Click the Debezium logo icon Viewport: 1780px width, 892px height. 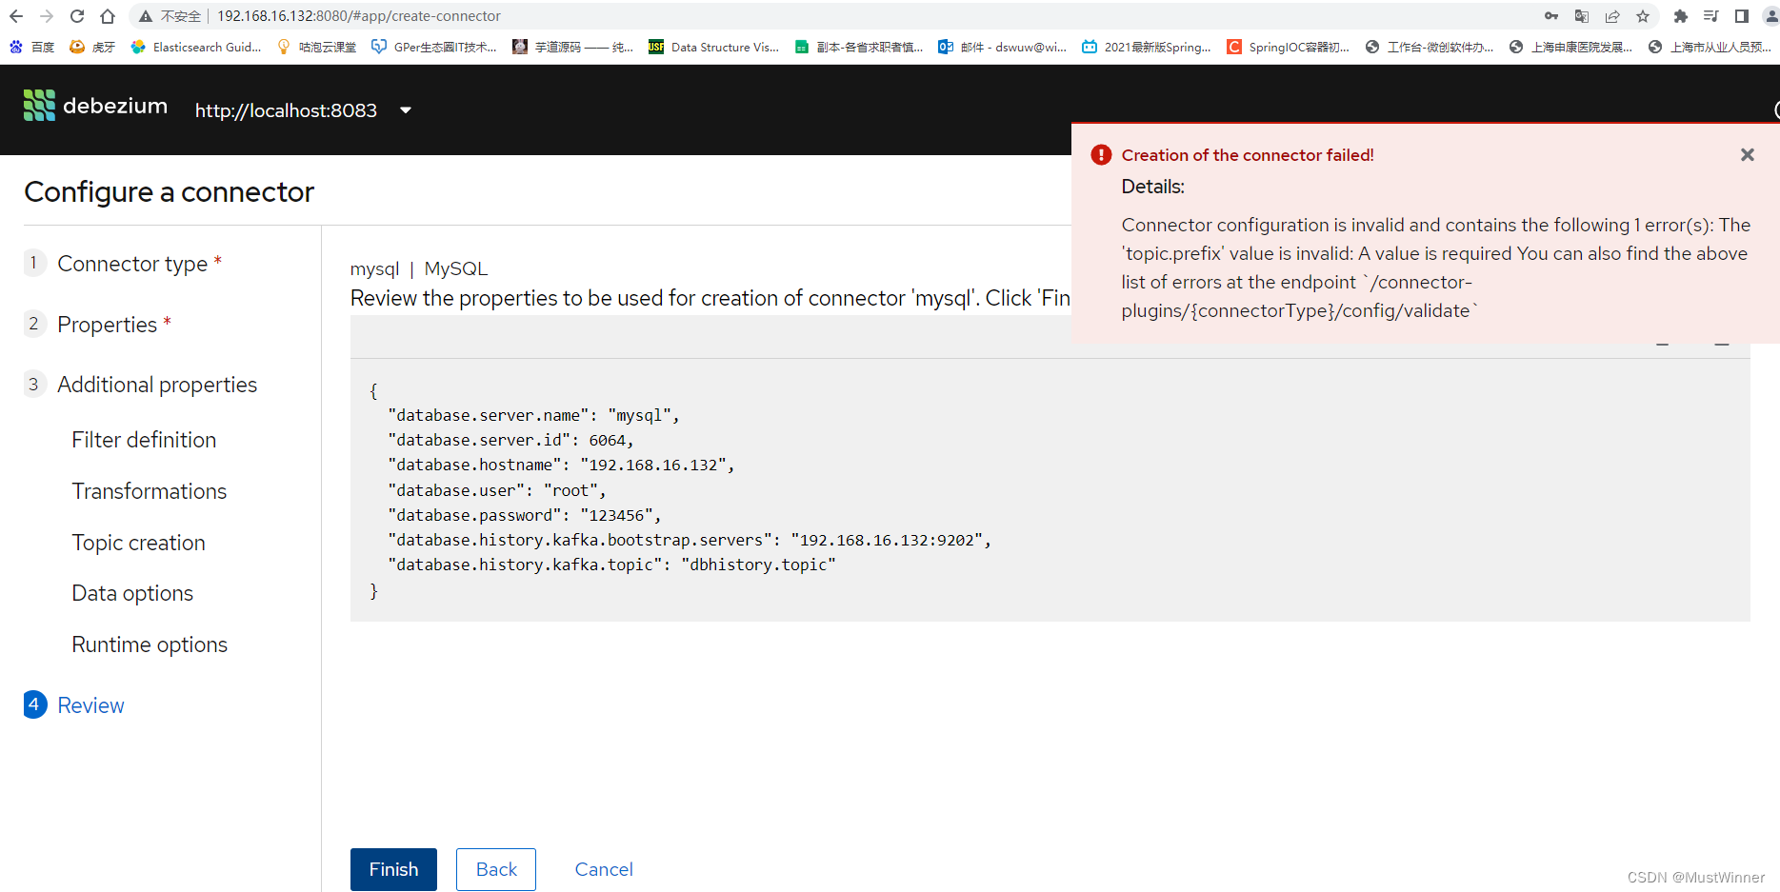tap(38, 106)
